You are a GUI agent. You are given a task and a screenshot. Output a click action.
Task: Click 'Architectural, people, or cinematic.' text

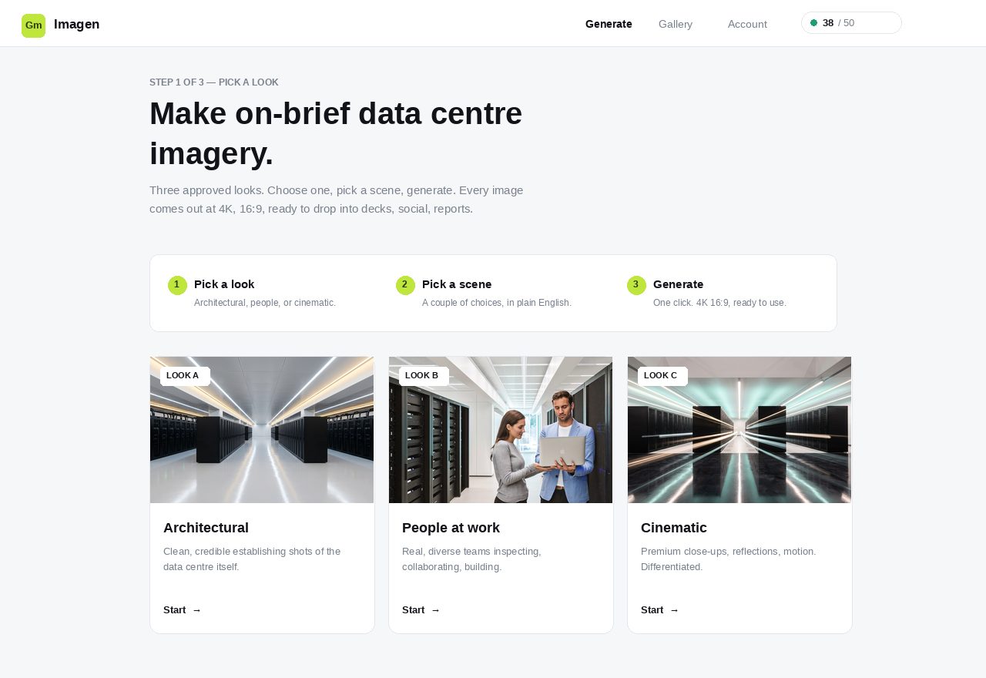coord(265,303)
